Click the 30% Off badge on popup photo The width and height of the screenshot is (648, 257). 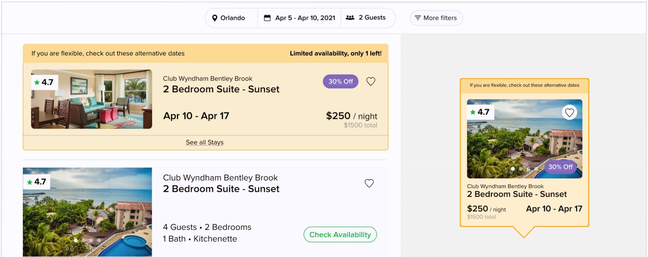tap(560, 167)
